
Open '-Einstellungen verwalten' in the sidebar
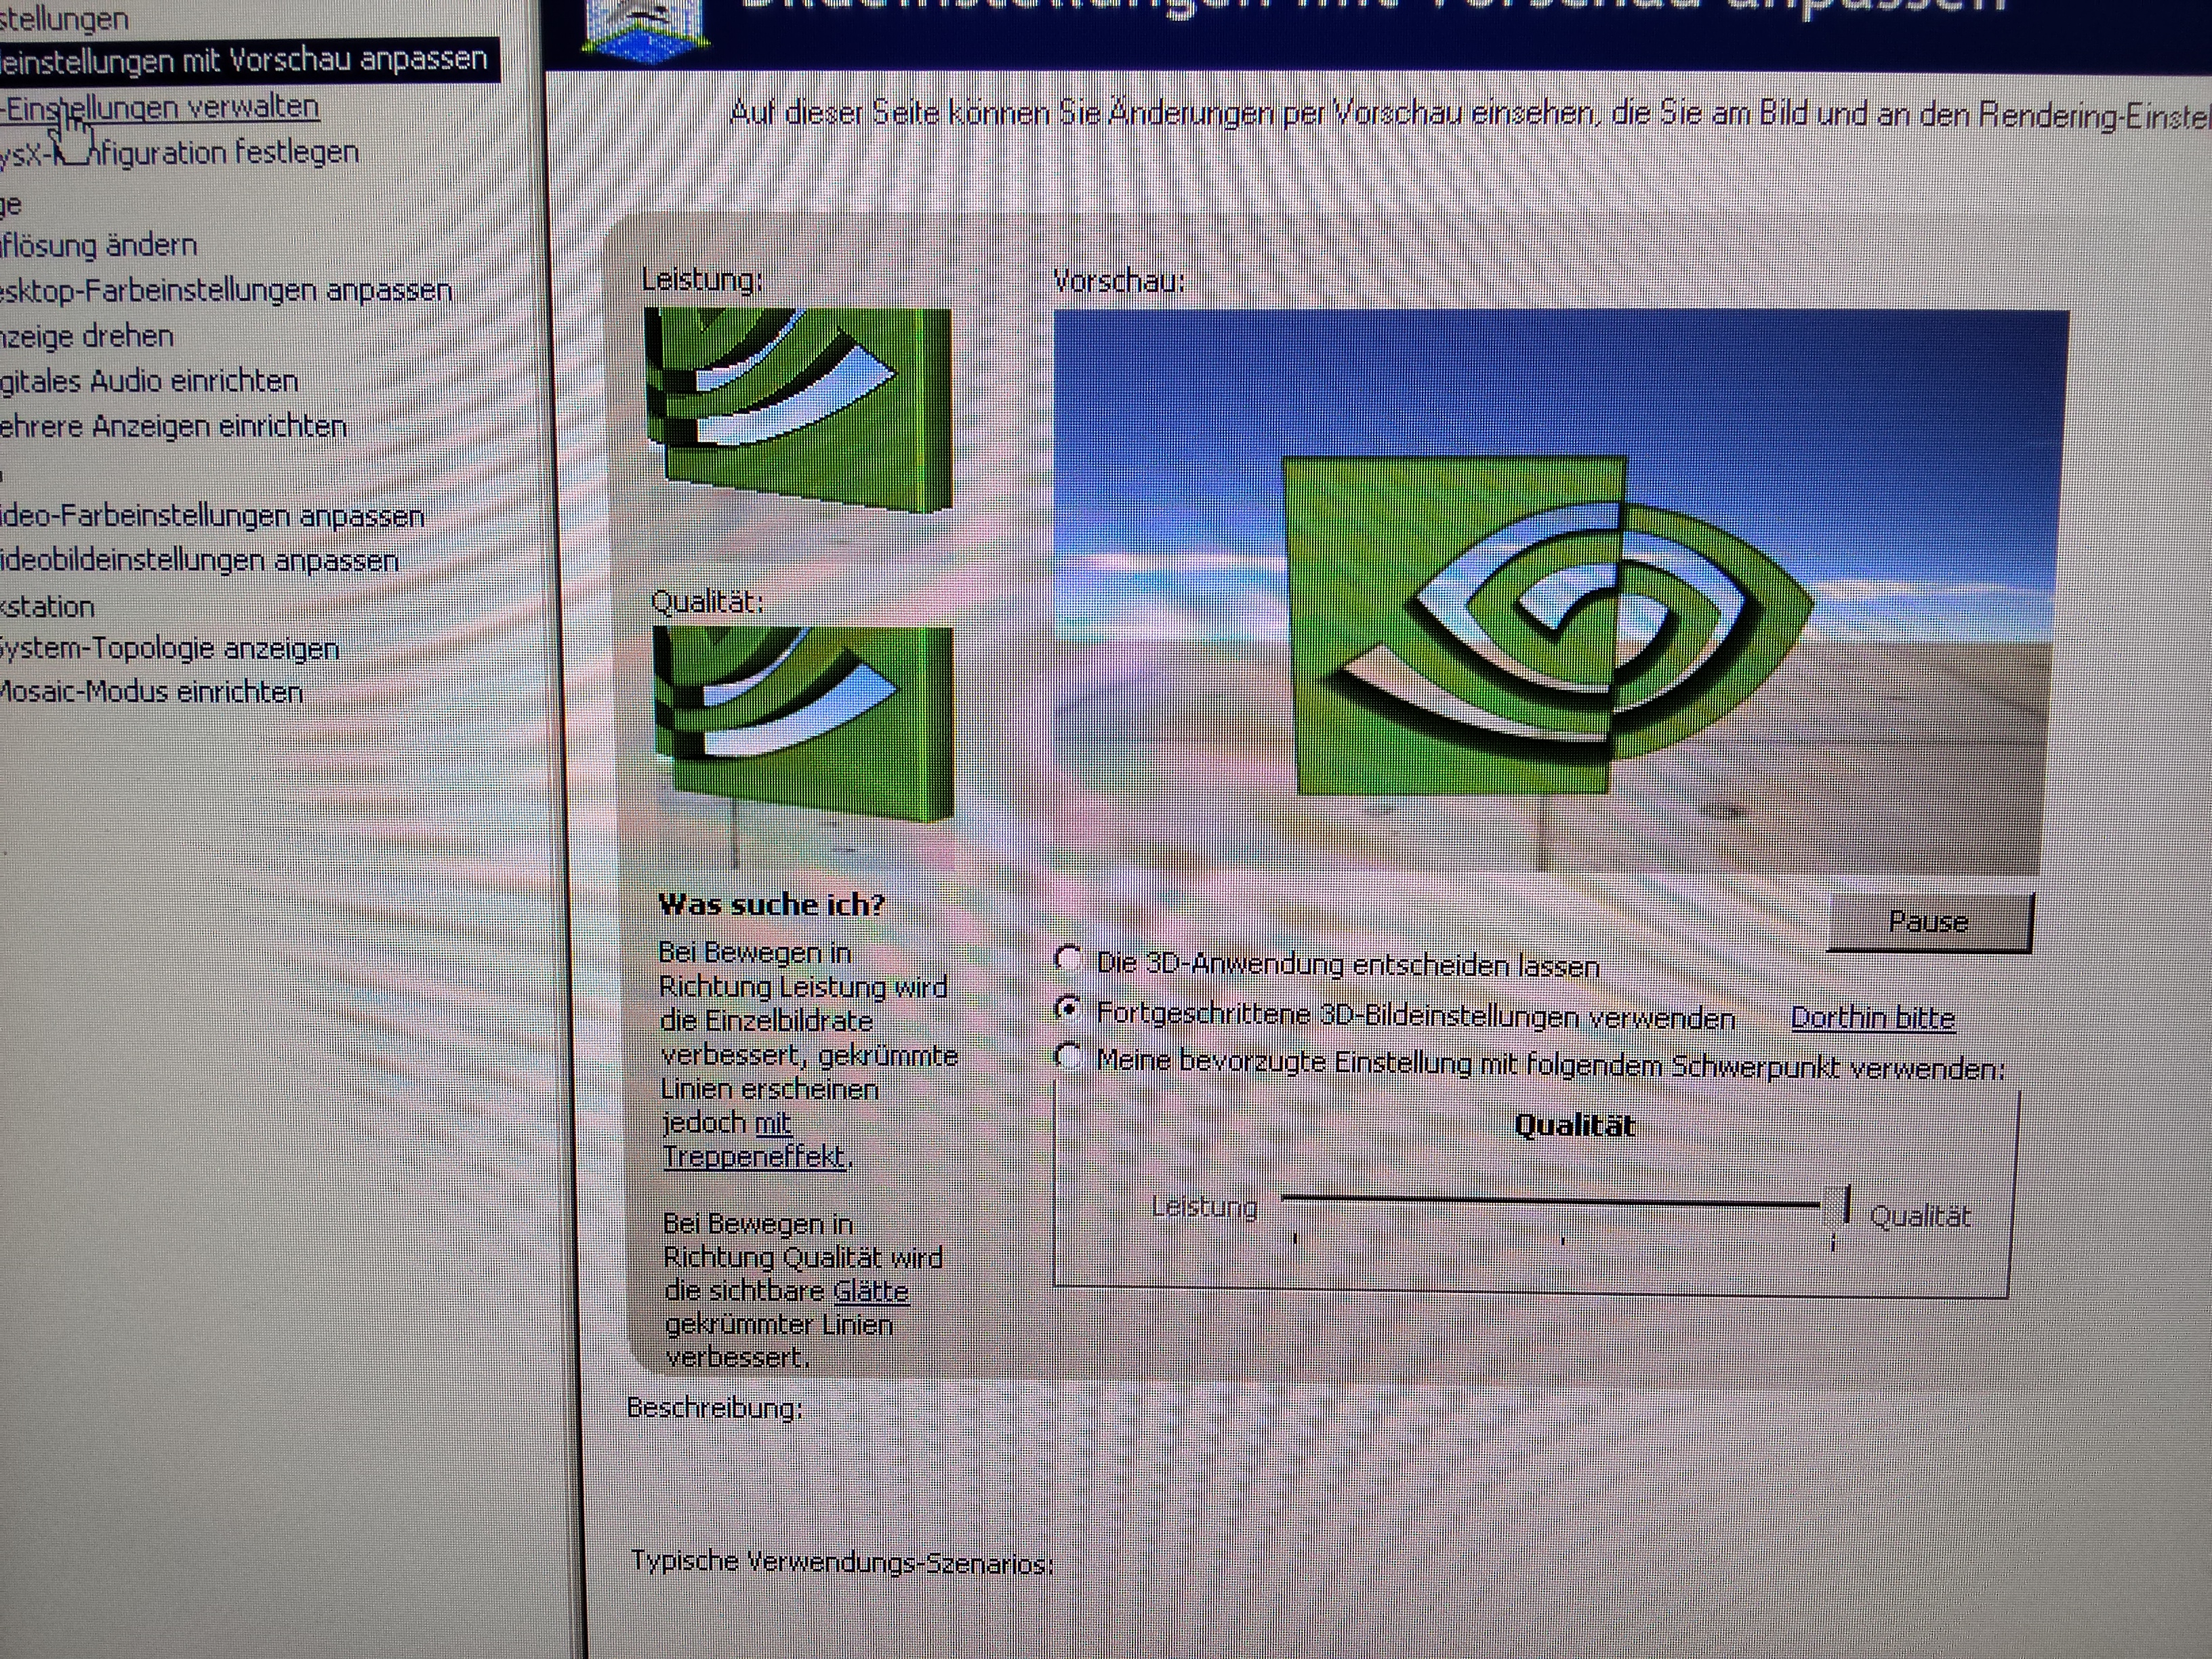(x=160, y=107)
